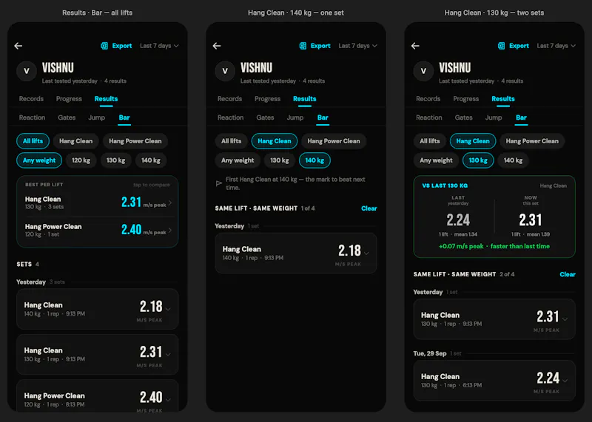Tap Export label in 140 kg screen
The width and height of the screenshot is (592, 422).
pyautogui.click(x=320, y=46)
